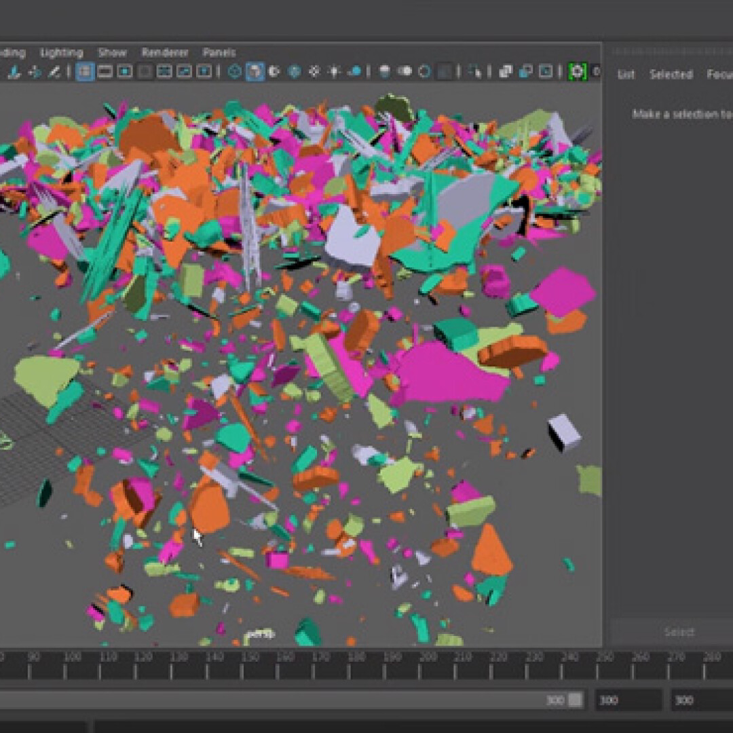This screenshot has width=733, height=733.
Task: Toggle the isolate select icon
Action: [476, 71]
